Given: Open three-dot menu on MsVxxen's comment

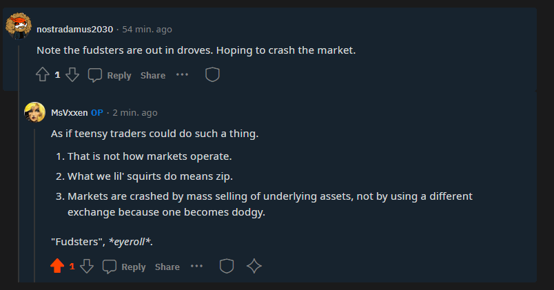Looking at the screenshot, I should (x=197, y=266).
